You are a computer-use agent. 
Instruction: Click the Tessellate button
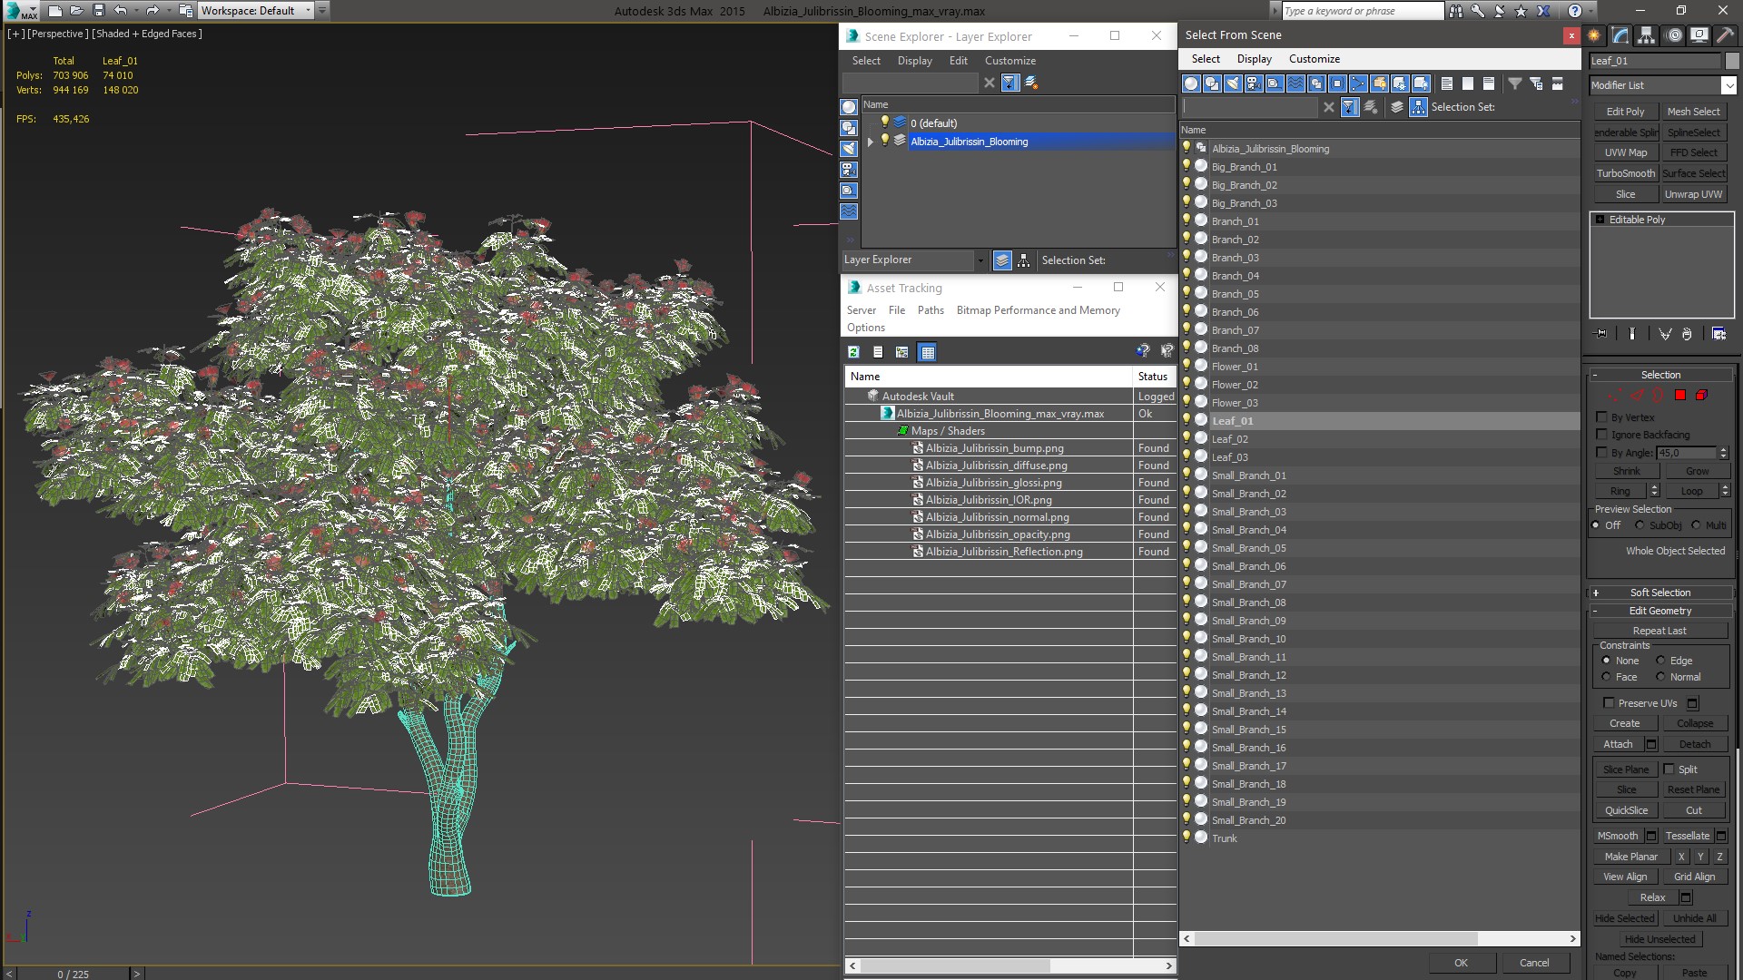(x=1687, y=836)
